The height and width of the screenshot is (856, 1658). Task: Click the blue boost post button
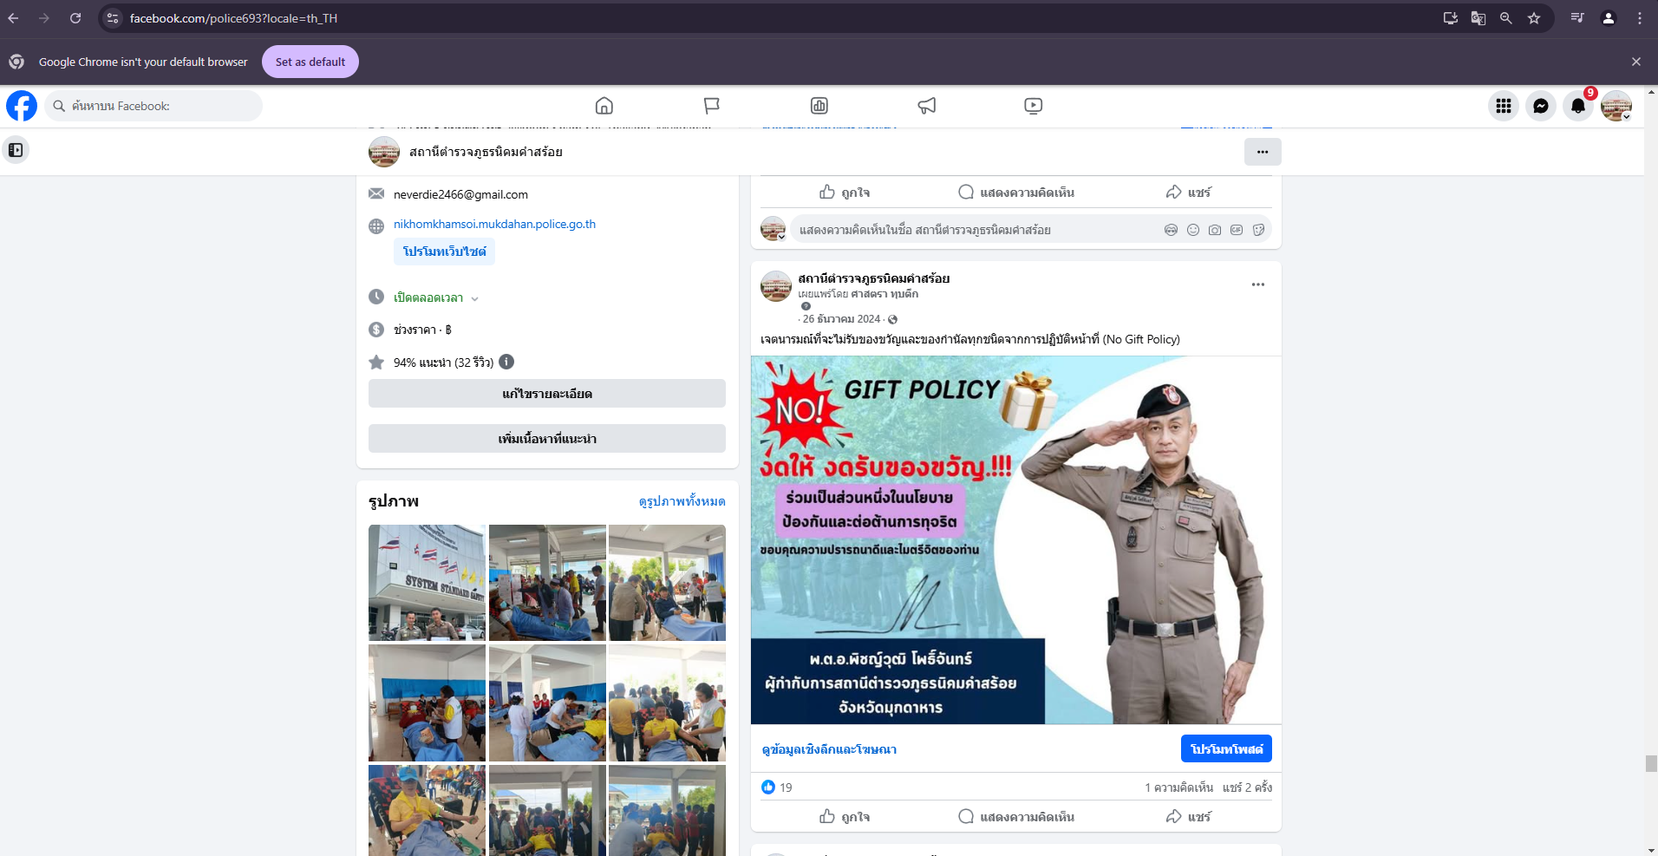tap(1225, 748)
